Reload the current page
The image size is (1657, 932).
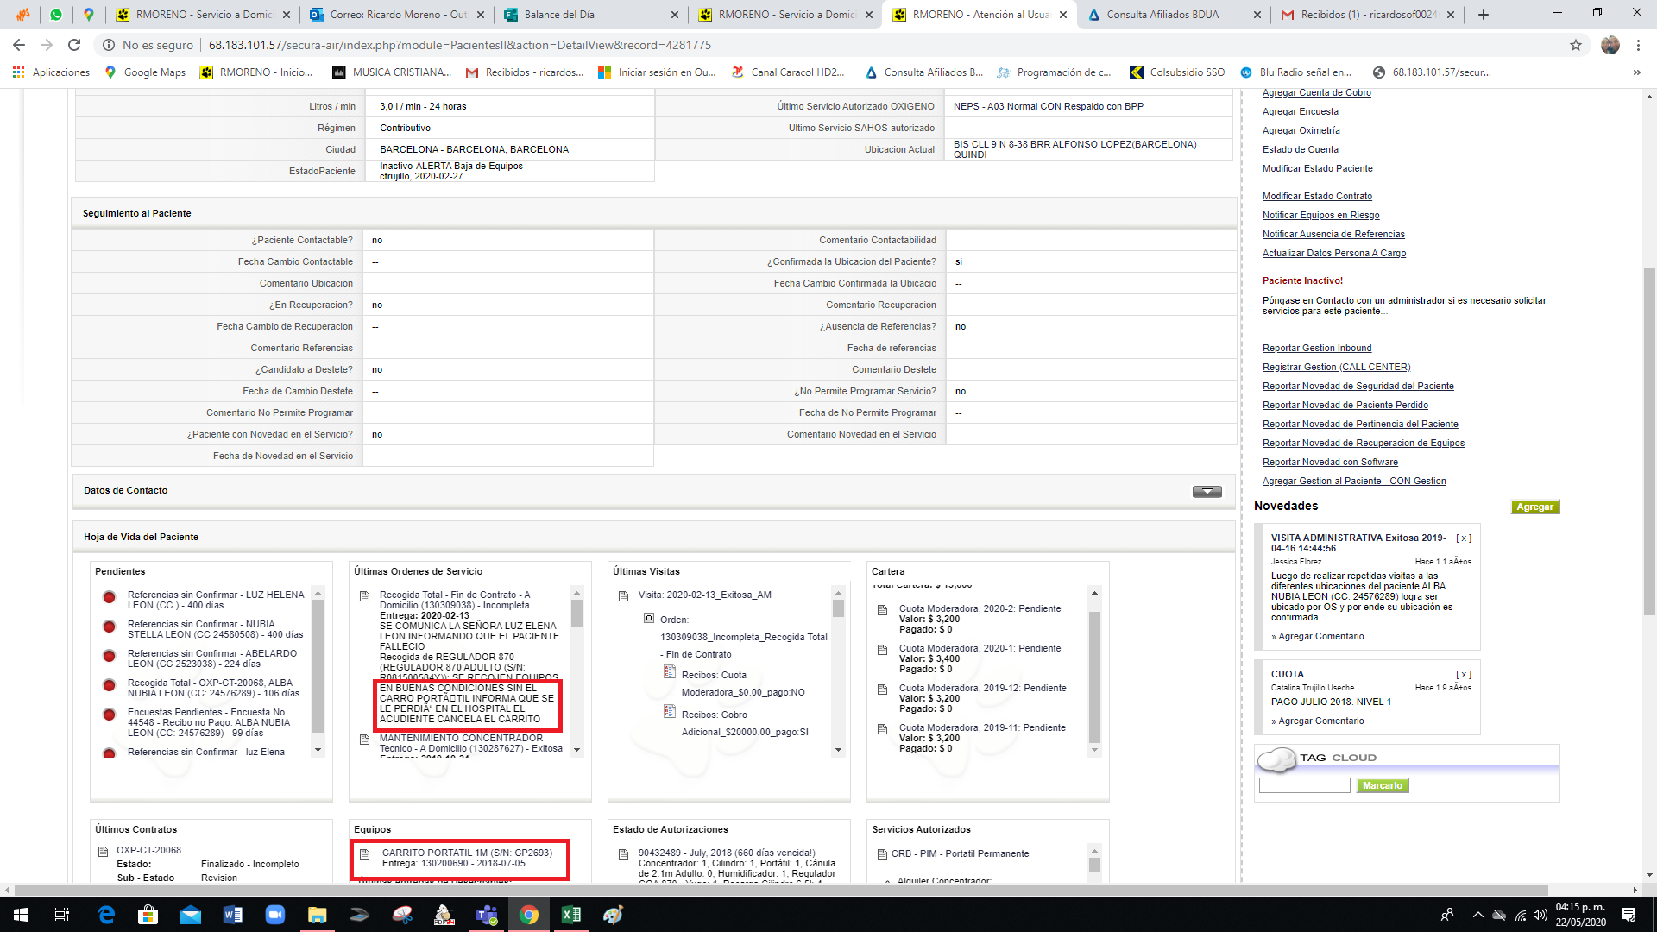(74, 45)
